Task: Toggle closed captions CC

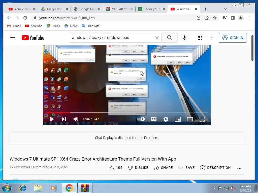Action: [x=153, y=119]
